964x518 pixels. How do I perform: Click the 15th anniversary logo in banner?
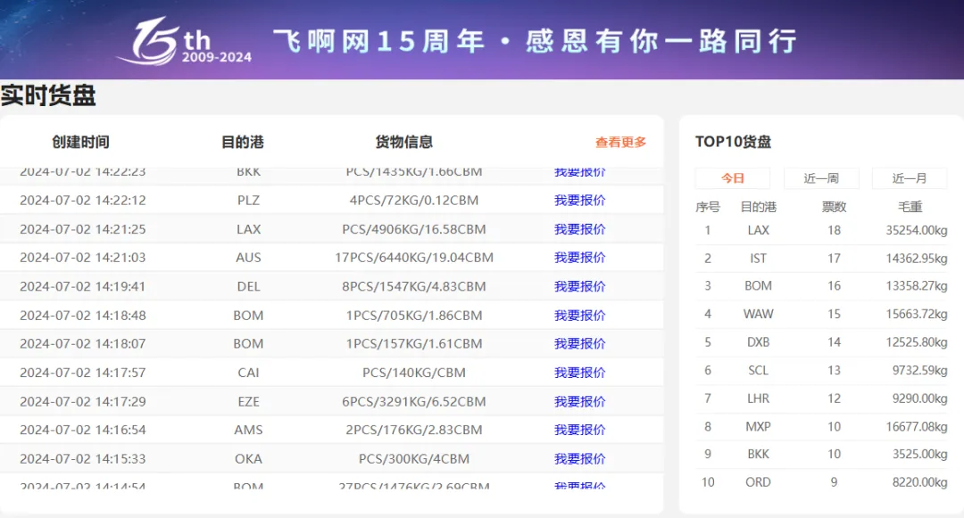[184, 41]
